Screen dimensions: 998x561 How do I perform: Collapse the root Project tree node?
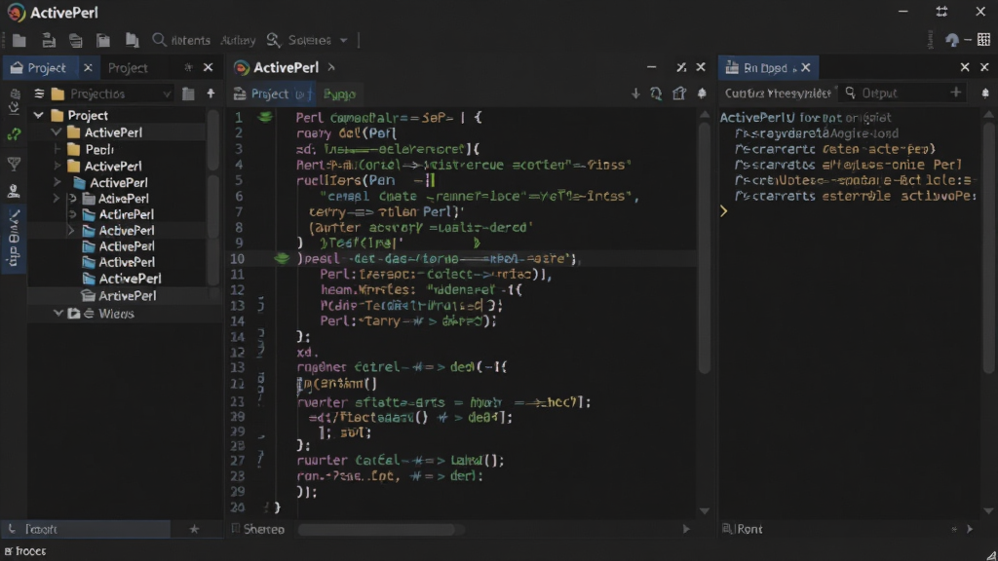38,115
